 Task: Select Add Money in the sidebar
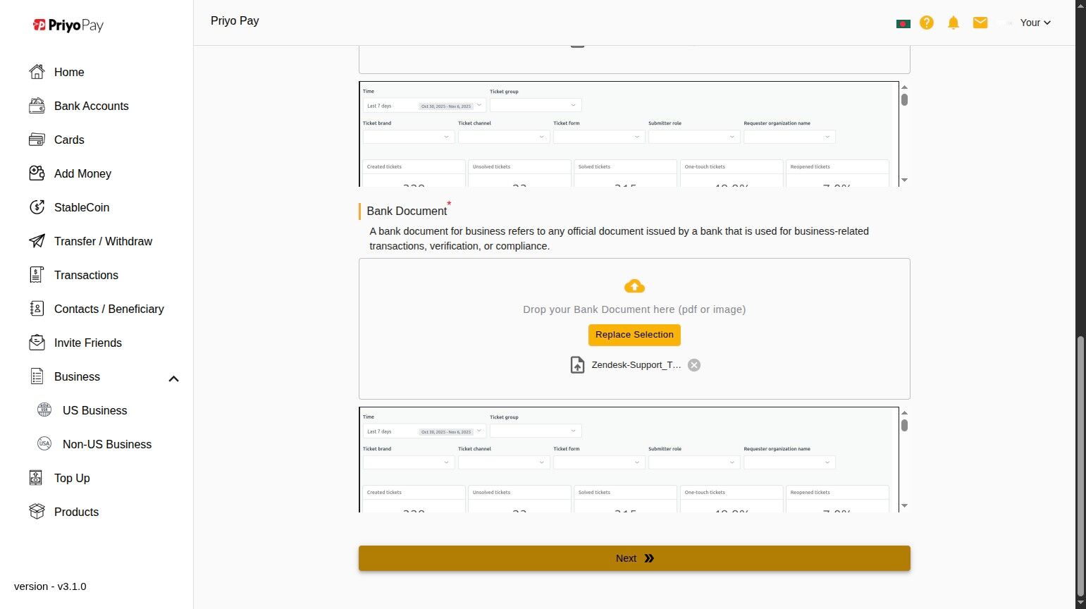point(82,173)
